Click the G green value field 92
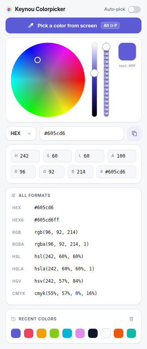 click(x=52, y=172)
